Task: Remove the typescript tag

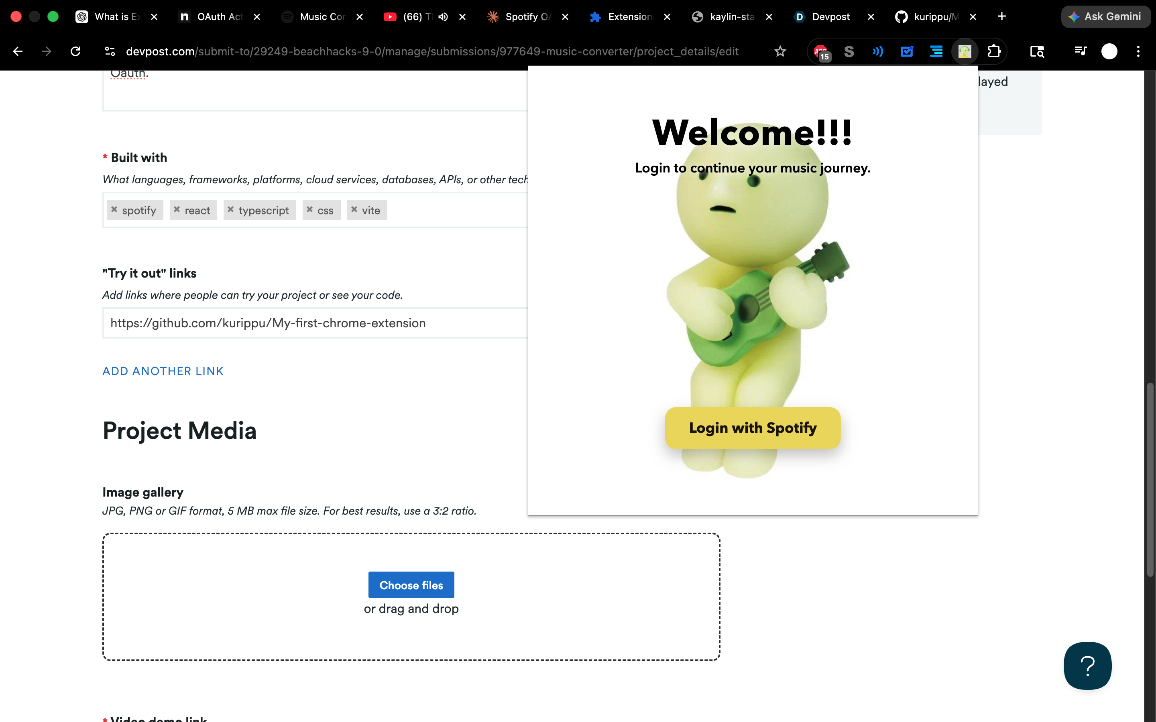Action: (x=231, y=210)
